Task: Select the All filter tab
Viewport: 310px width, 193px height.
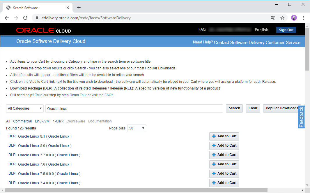Action: (x=8, y=121)
